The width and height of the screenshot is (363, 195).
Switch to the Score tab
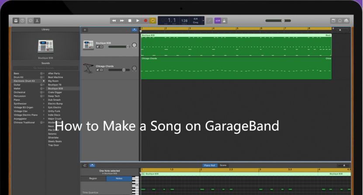(223, 165)
